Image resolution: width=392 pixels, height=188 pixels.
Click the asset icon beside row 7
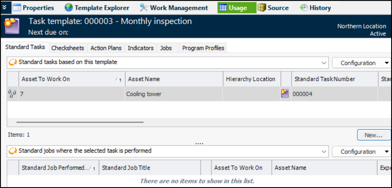[x=12, y=94]
